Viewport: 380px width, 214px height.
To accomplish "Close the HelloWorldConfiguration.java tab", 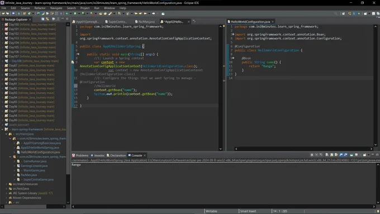I will 273,22.
